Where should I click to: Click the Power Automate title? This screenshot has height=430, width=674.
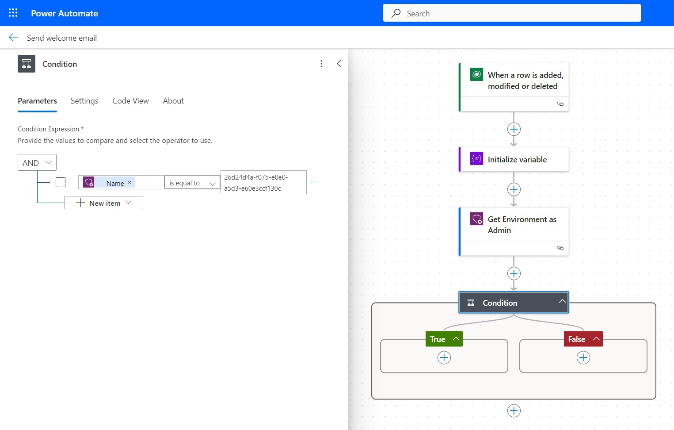pos(65,13)
